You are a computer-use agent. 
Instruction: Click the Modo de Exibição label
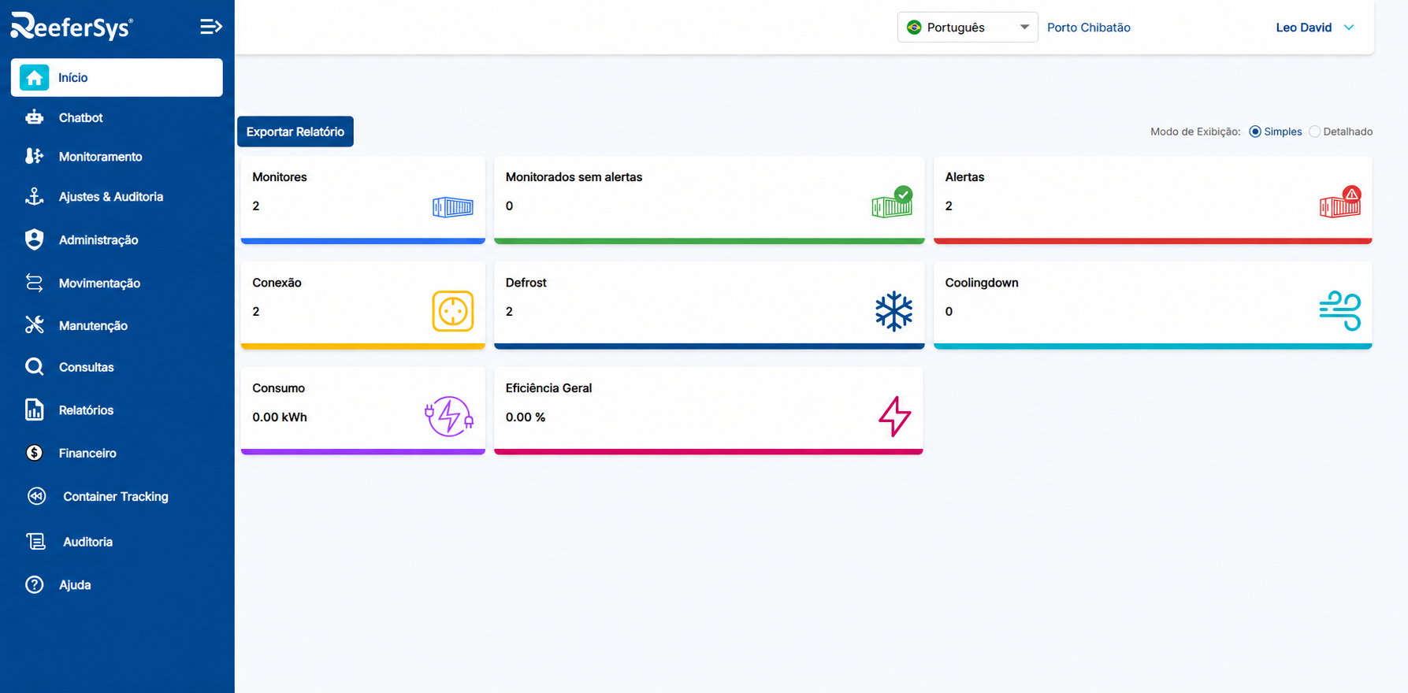[x=1195, y=132]
